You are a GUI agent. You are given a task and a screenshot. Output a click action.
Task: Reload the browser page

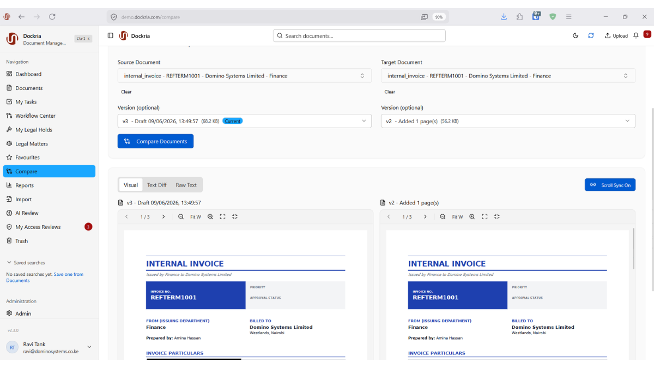pos(52,17)
